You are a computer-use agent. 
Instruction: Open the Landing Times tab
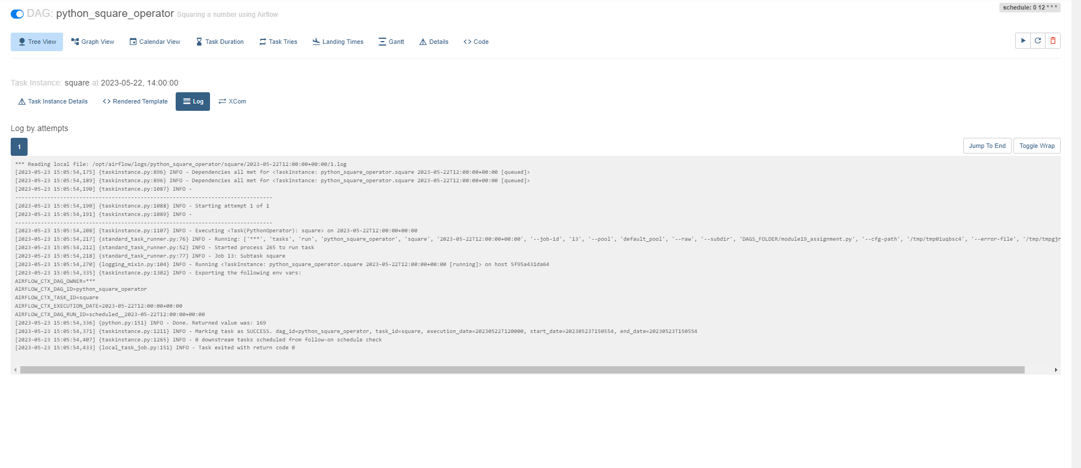338,42
